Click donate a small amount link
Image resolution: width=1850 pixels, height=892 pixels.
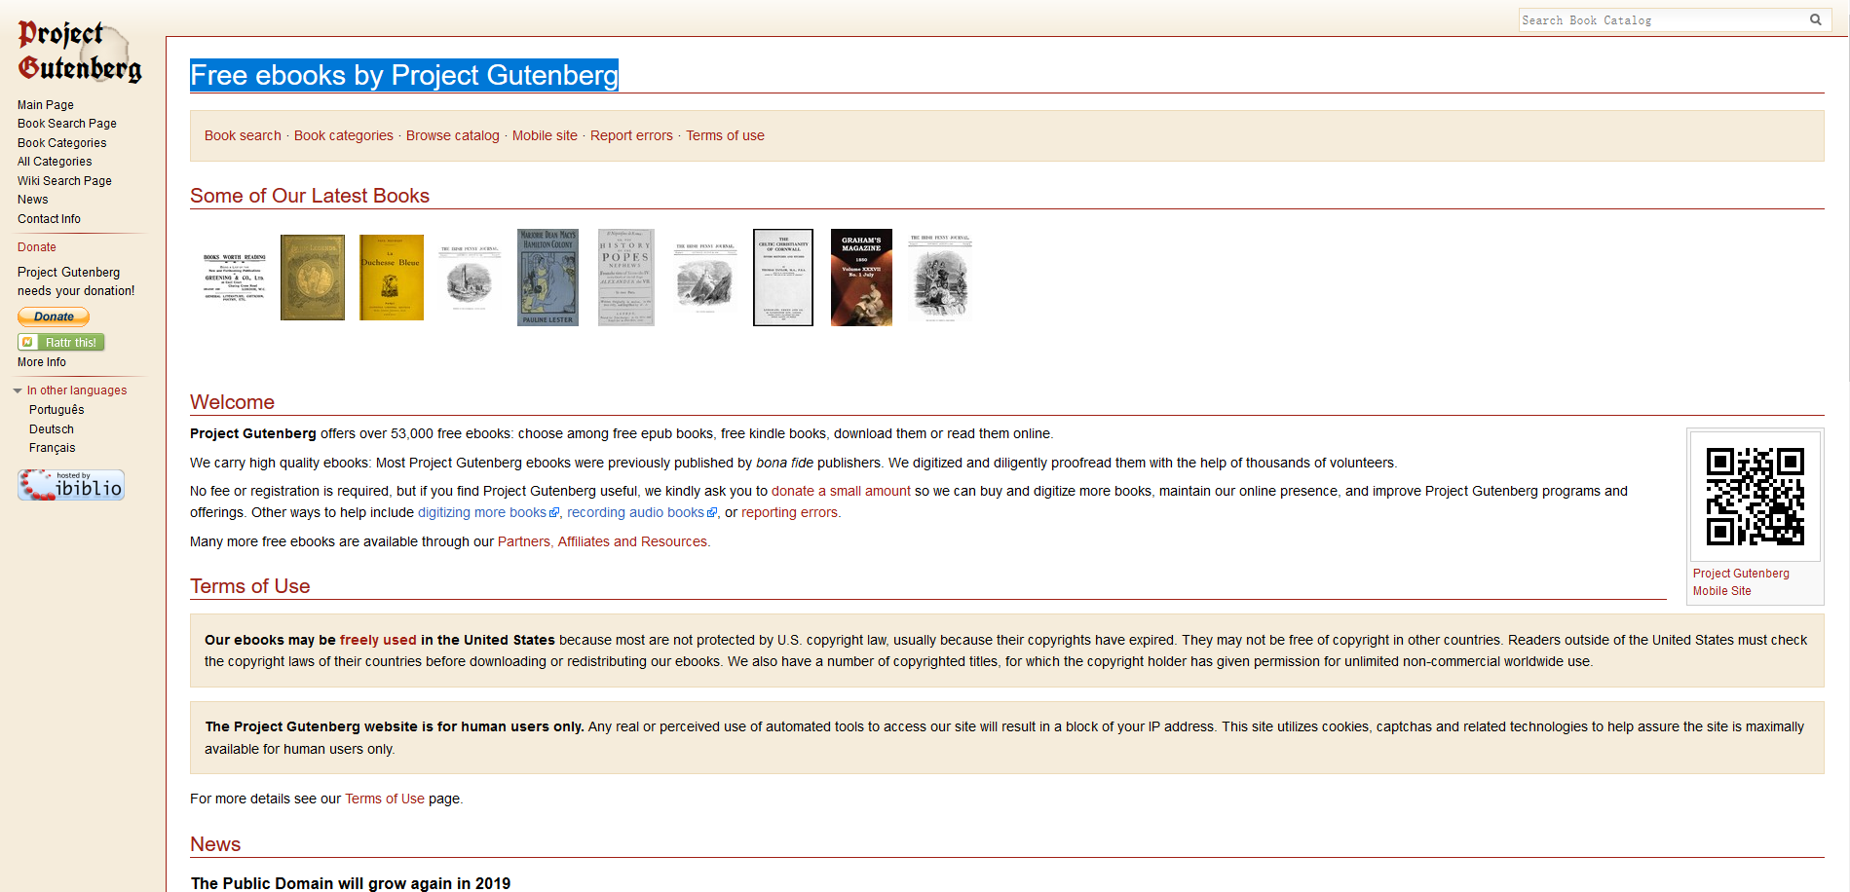(x=841, y=491)
